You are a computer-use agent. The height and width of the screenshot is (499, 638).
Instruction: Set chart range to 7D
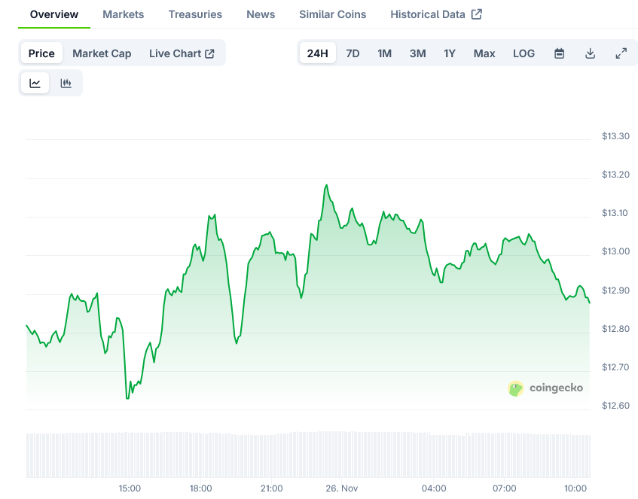point(353,53)
